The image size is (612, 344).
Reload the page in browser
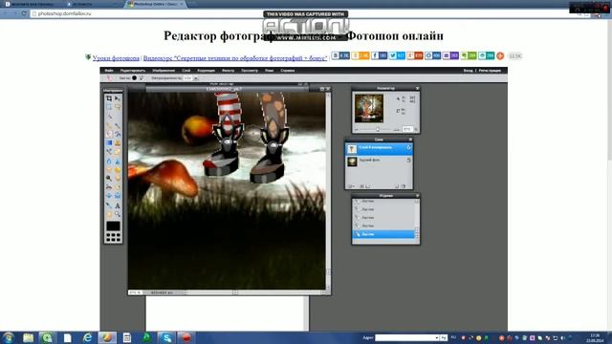pos(24,13)
